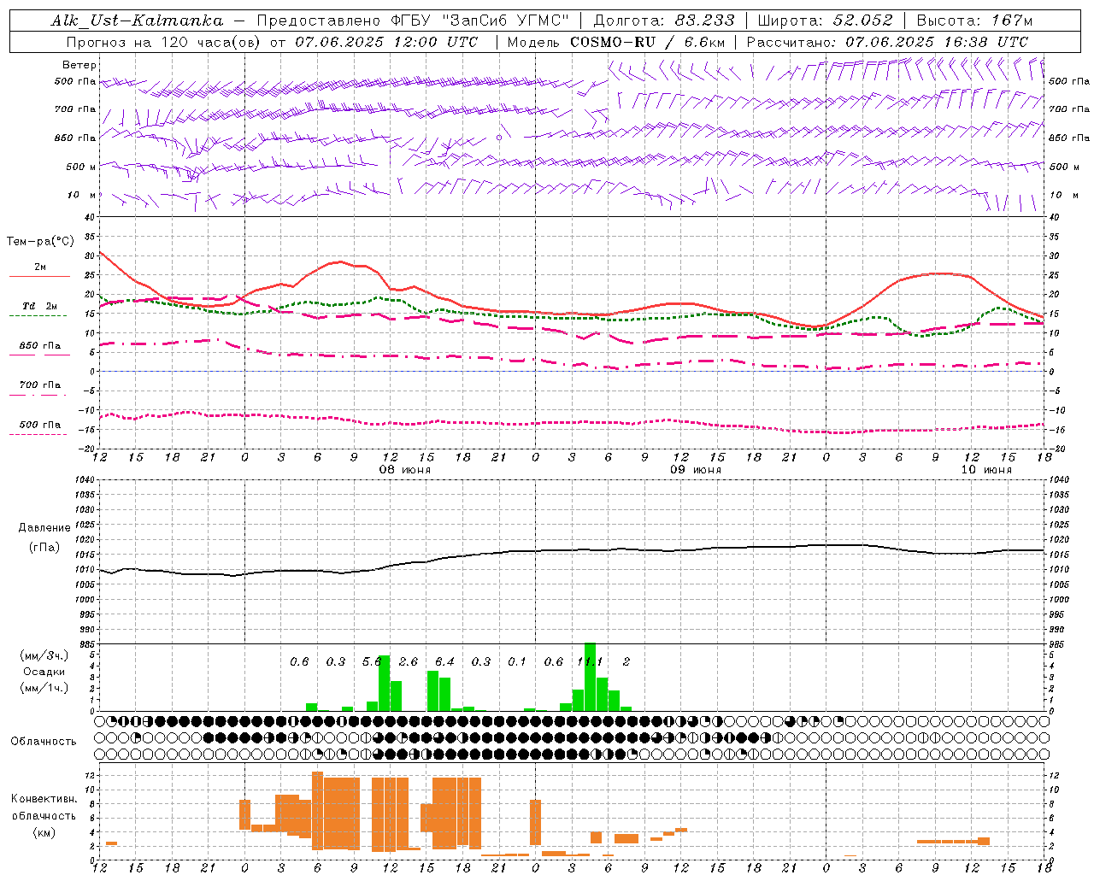Click the precipitation value 6.4

(x=444, y=662)
